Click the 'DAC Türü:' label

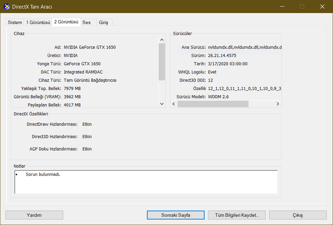(x=51, y=72)
